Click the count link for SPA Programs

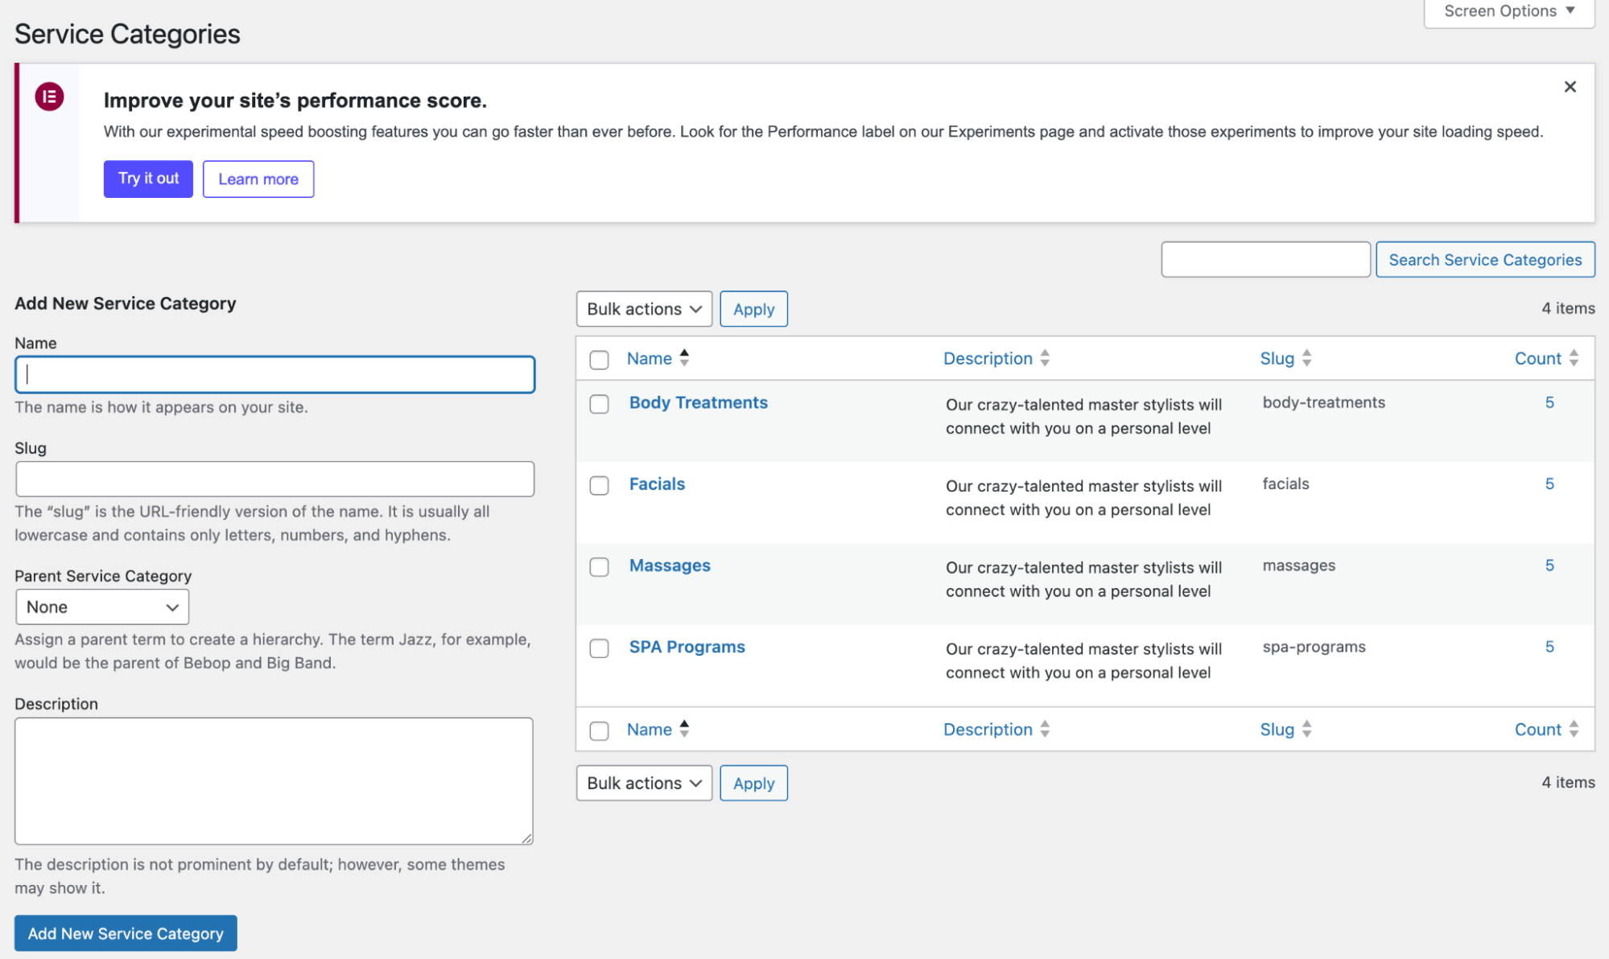[x=1549, y=646]
